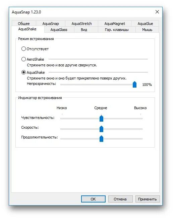This screenshot has height=219, width=174.
Task: Select the Отсутствует radio option
Action: click(35, 49)
